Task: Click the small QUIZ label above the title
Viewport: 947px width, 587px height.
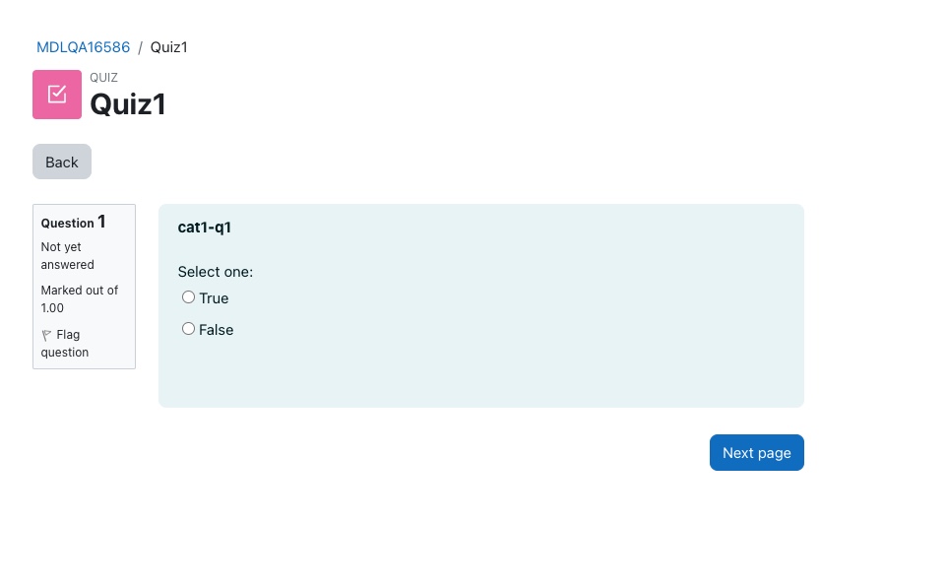Action: tap(104, 78)
